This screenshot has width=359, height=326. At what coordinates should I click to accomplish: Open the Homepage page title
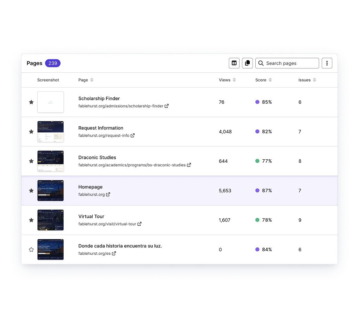pos(90,187)
